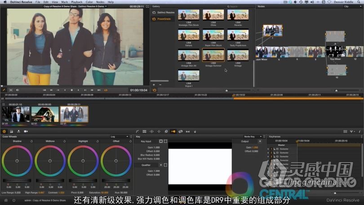Image resolution: width=364 pixels, height=205 pixels.
Task: Open the Log mode dropdown in Color Wheels
Action: coord(120,137)
